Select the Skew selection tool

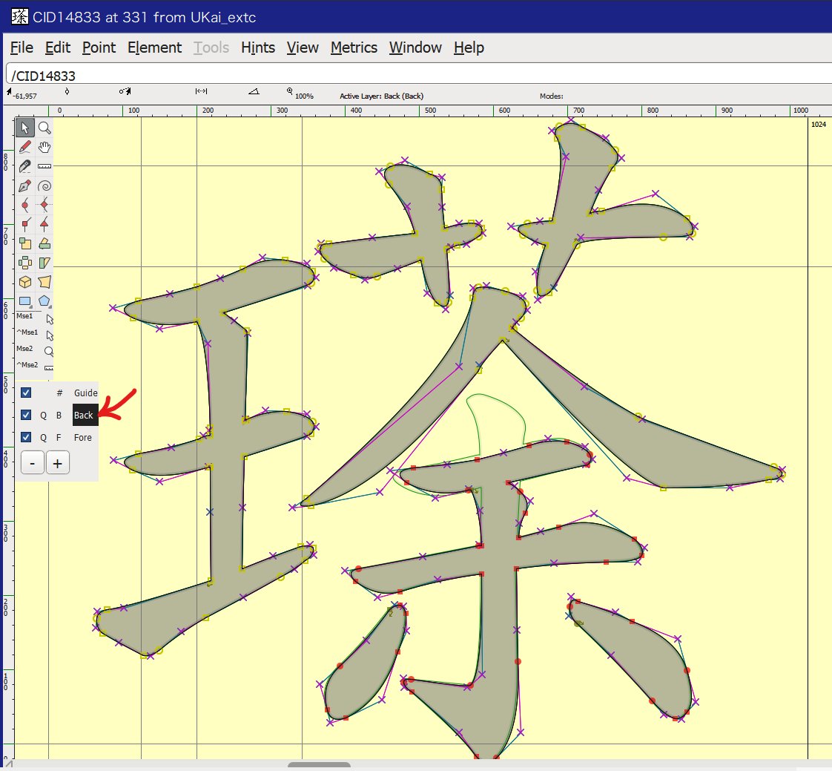[44, 262]
